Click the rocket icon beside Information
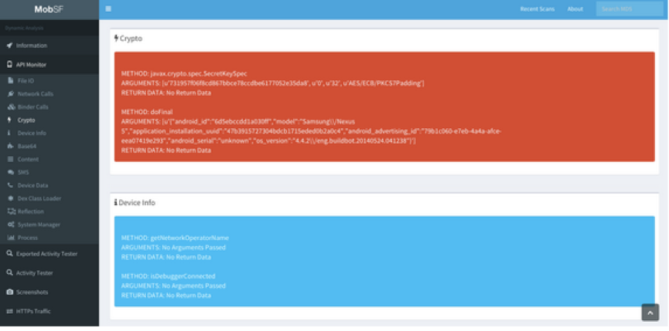The image size is (669, 331). point(9,46)
